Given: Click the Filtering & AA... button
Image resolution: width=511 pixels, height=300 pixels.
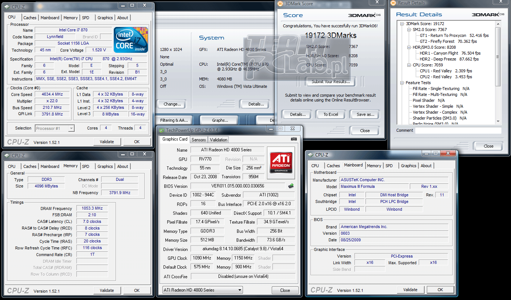Looking at the screenshot, I should pos(174,120).
